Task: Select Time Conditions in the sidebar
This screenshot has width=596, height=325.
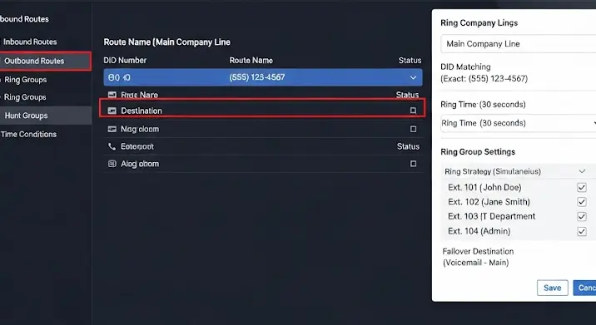Action: click(28, 134)
